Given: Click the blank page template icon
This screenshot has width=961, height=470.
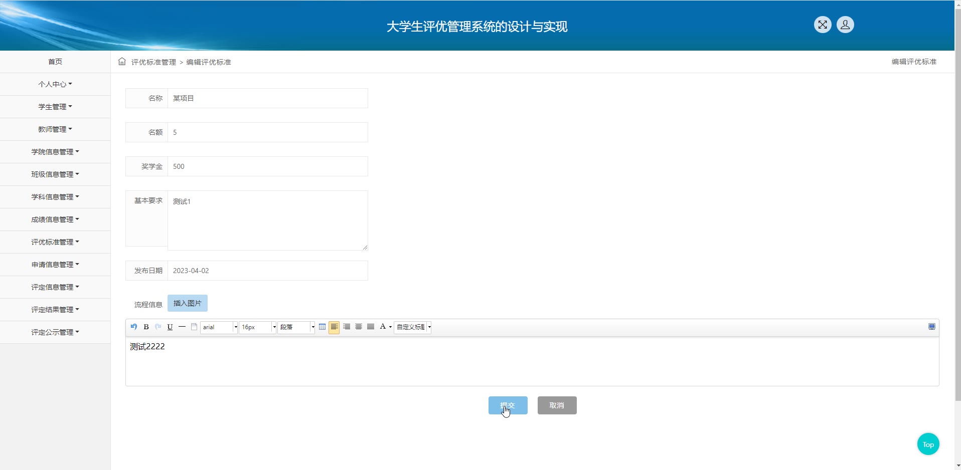Looking at the screenshot, I should click(194, 327).
